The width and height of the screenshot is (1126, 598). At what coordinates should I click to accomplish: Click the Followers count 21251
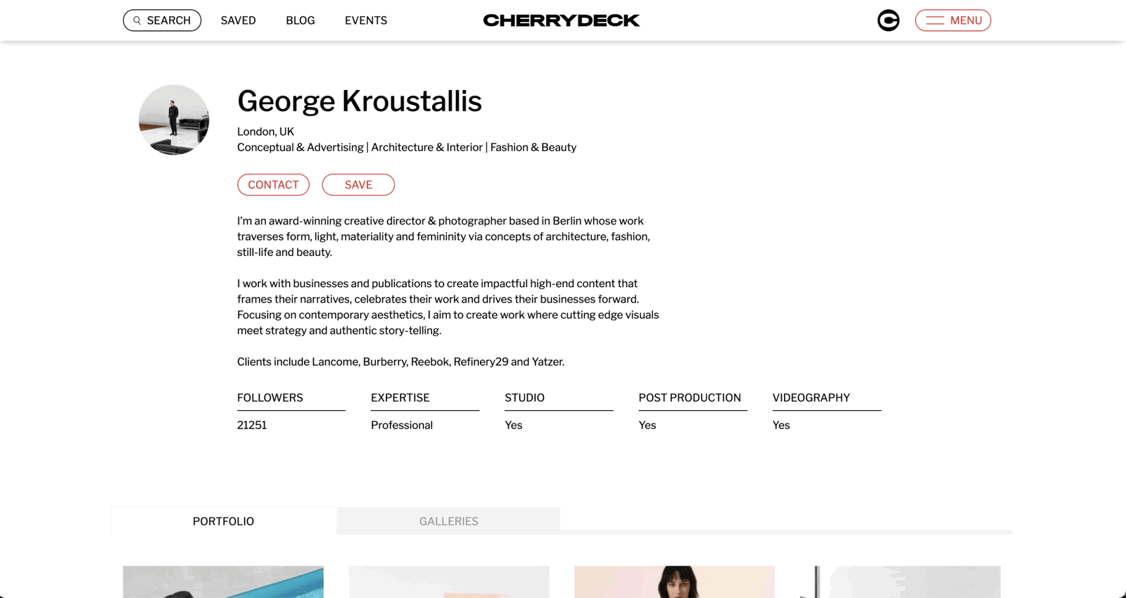tap(252, 425)
